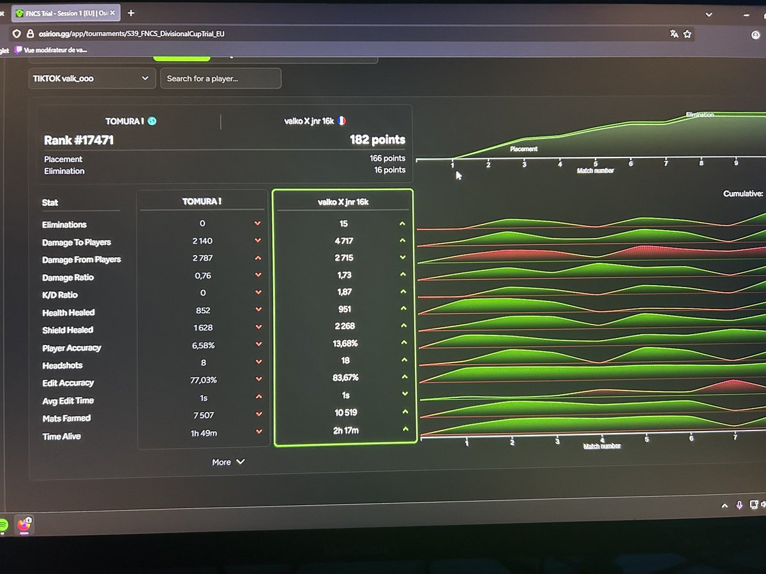
Task: Click the Cumulative label above the stat charts
Action: 744,193
